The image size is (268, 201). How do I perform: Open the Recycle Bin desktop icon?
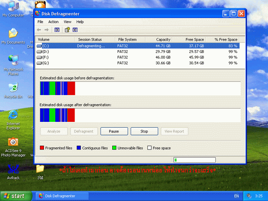click(13, 90)
